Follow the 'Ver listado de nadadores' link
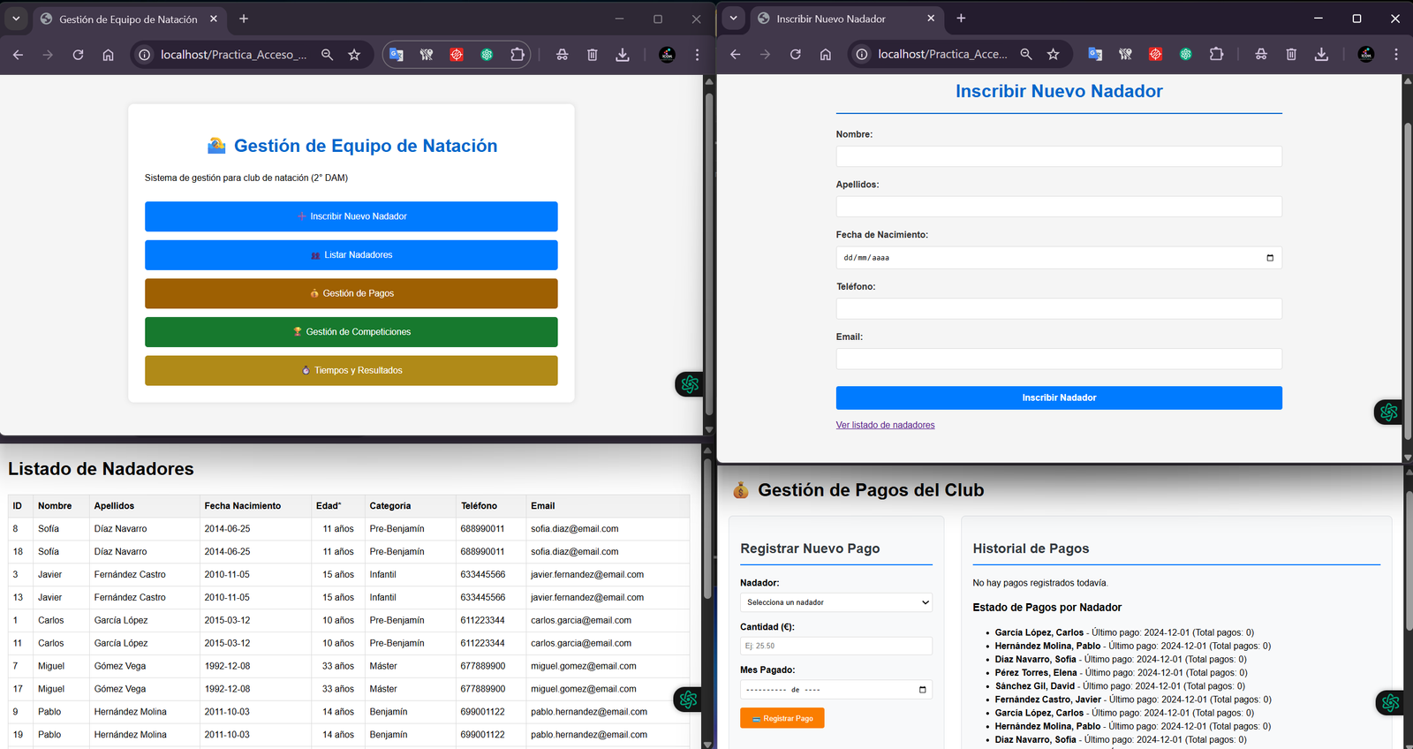This screenshot has height=749, width=1413. [x=885, y=425]
